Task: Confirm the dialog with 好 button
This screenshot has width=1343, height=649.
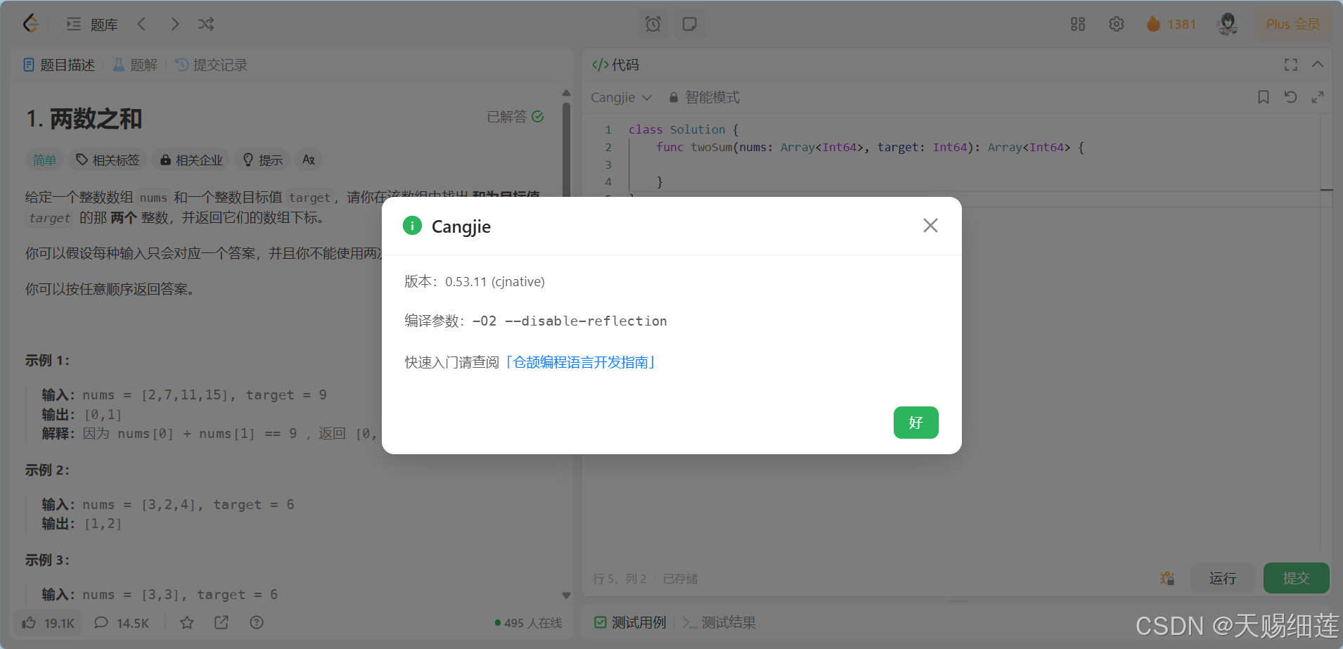Action: coord(915,423)
